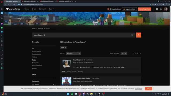Open the Show per page dropdown
The image size is (171, 96).
(124, 53)
